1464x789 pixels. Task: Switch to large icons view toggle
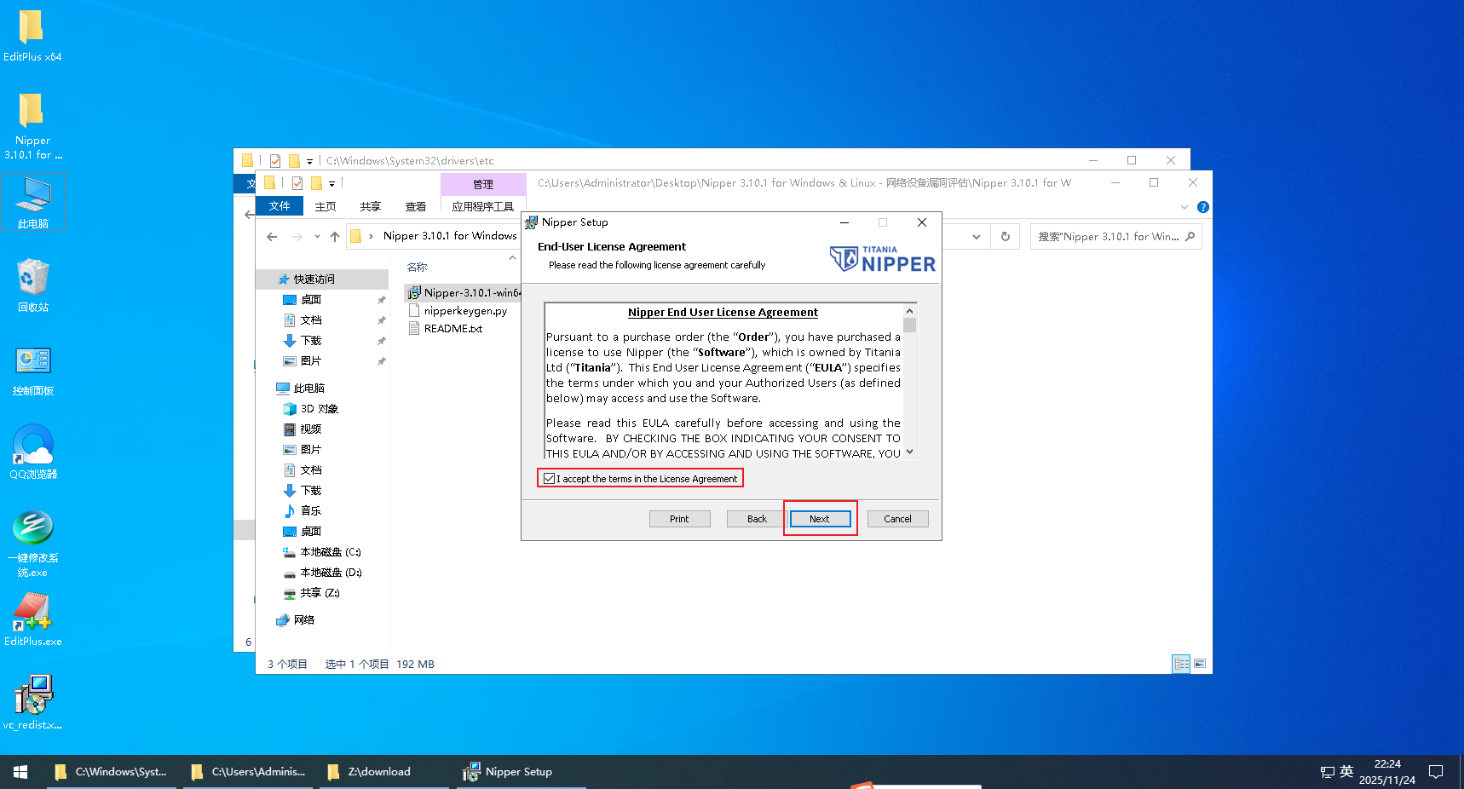[x=1200, y=664]
